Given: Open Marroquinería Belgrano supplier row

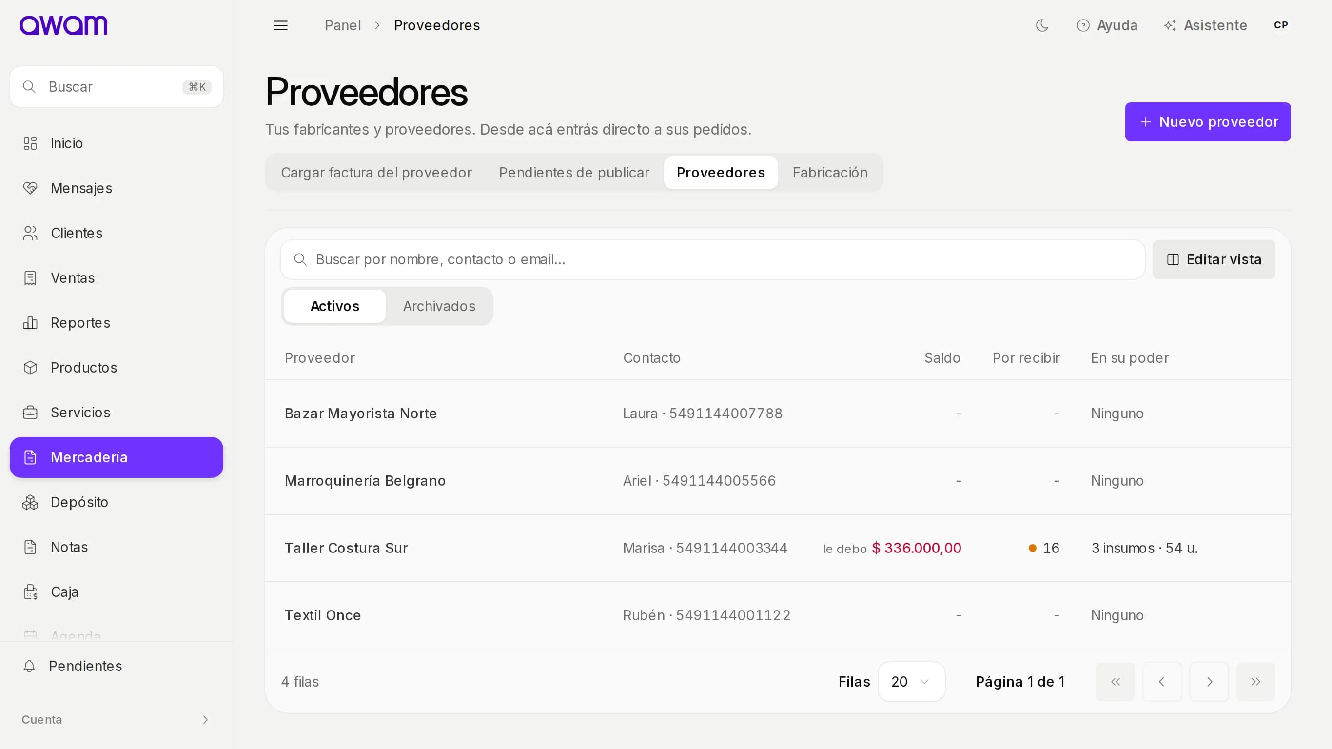Looking at the screenshot, I should [778, 480].
